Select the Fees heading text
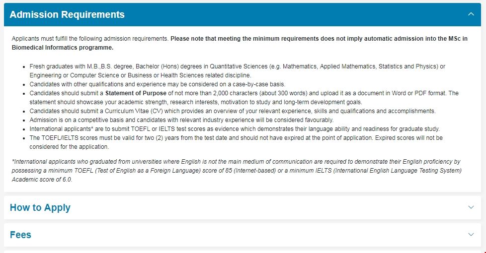 point(20,235)
